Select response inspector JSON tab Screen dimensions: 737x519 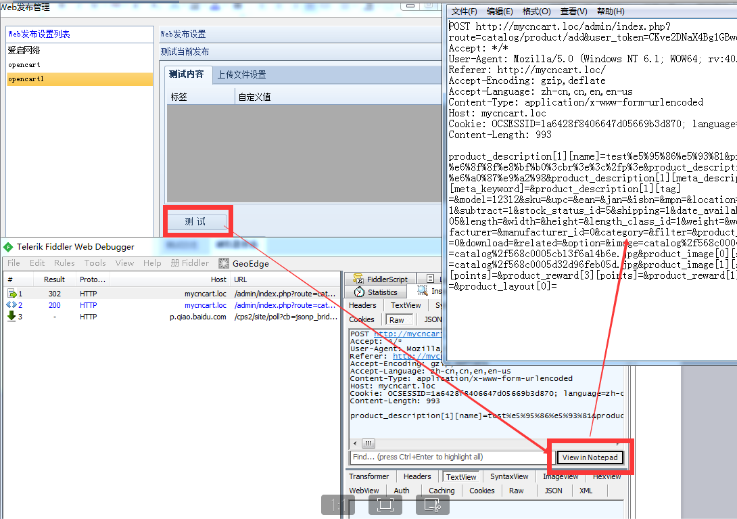[x=553, y=491]
